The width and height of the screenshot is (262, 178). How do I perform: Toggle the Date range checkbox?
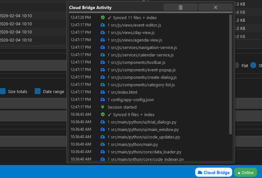(38, 91)
